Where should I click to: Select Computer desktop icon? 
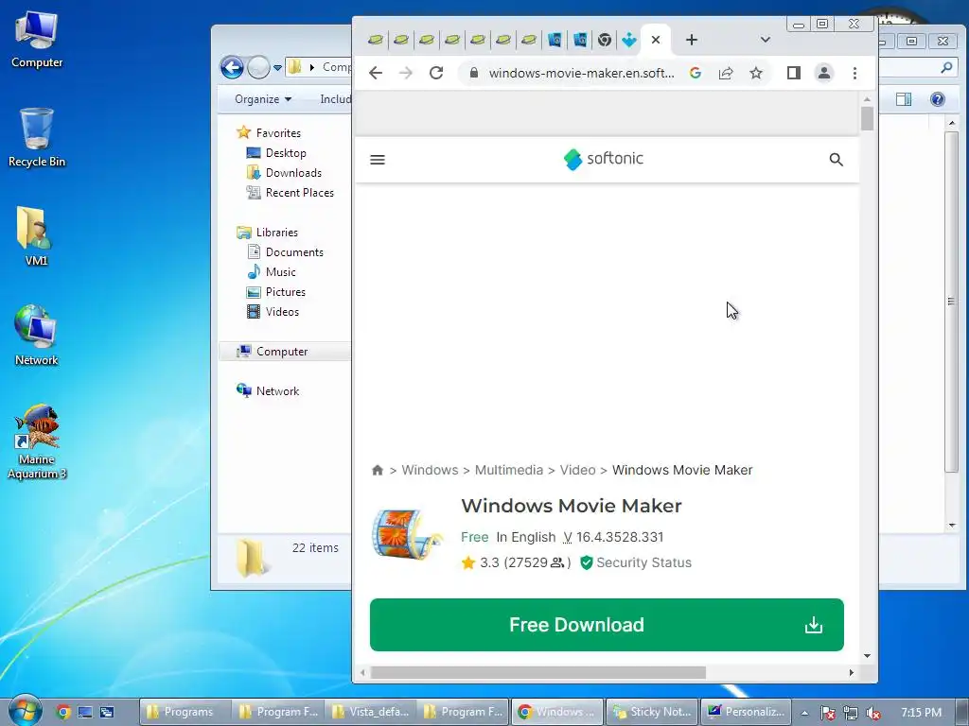37,40
